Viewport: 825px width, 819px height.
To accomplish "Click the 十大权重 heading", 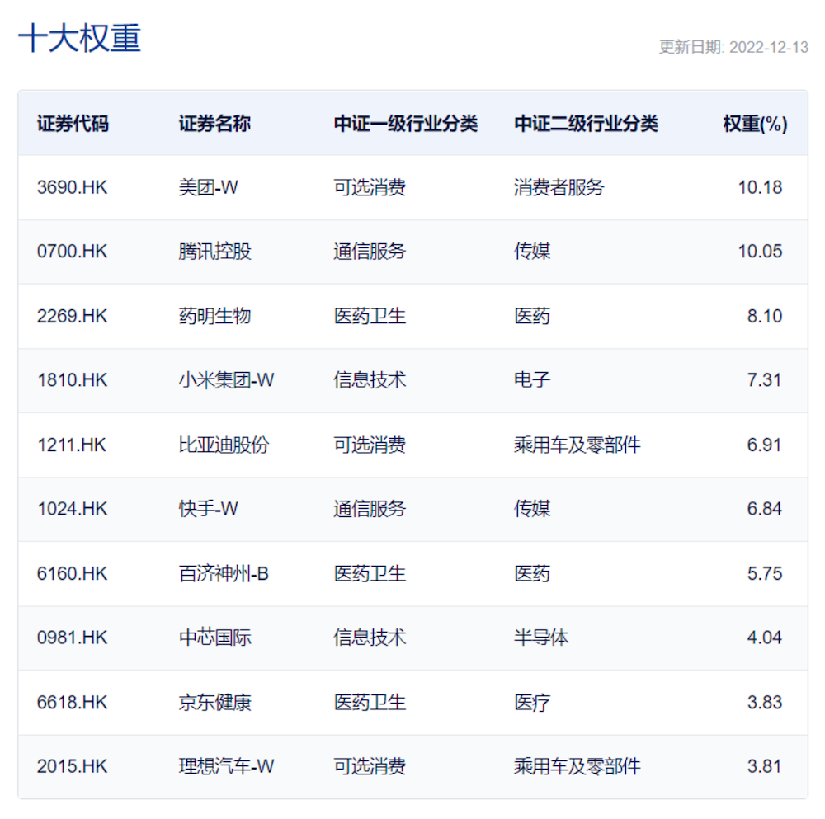I will (79, 38).
